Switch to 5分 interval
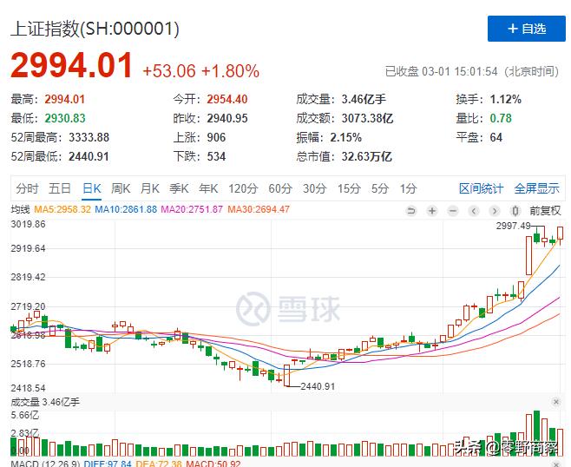This screenshot has width=571, height=467. (380, 188)
